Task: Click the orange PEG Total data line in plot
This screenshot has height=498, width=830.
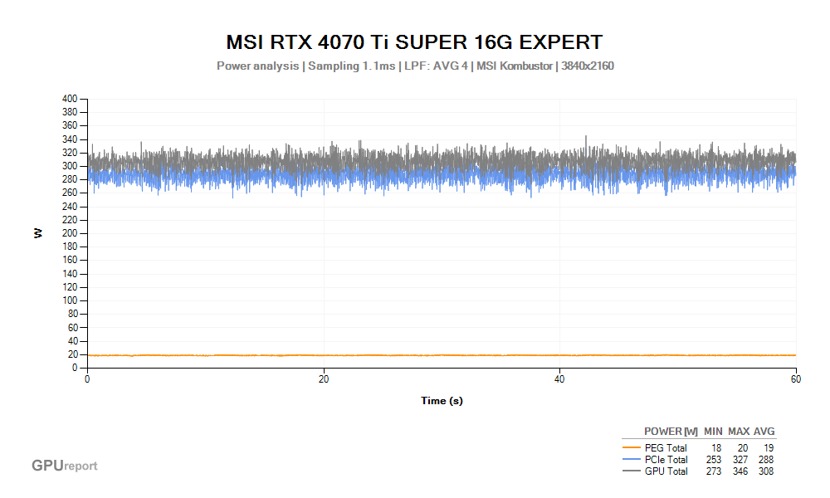Action: coord(442,355)
